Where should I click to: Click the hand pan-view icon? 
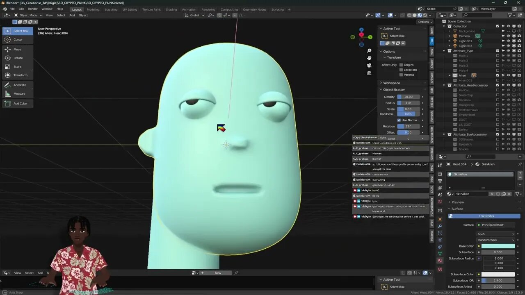[x=369, y=58]
